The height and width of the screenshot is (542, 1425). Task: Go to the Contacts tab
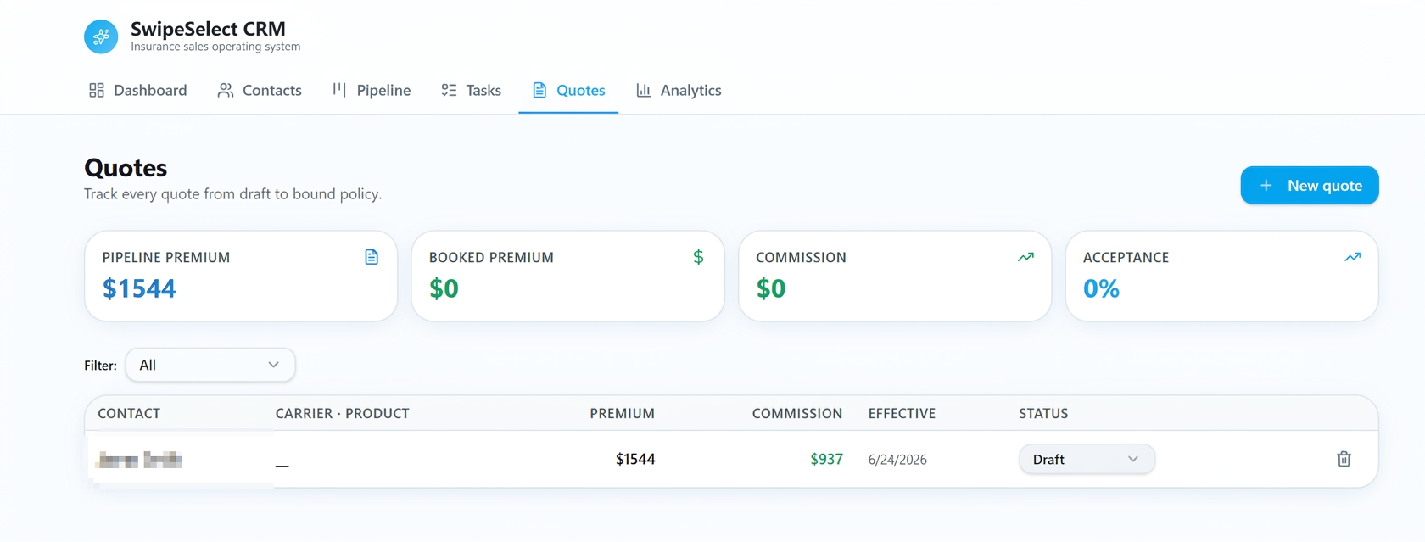click(260, 90)
